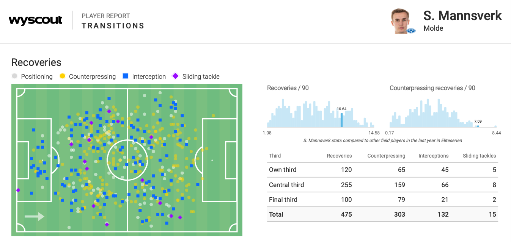Select the TRANSITIONS report section title
511x242 pixels.
tap(113, 26)
